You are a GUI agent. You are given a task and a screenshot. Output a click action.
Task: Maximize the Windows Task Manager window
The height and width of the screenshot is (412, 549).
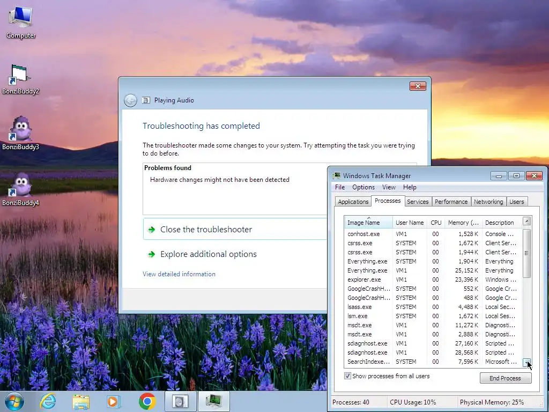516,175
